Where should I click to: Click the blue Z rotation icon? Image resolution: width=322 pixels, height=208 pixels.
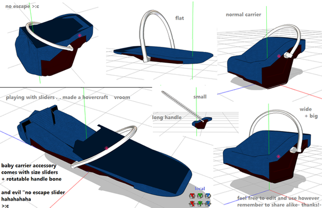207,196
